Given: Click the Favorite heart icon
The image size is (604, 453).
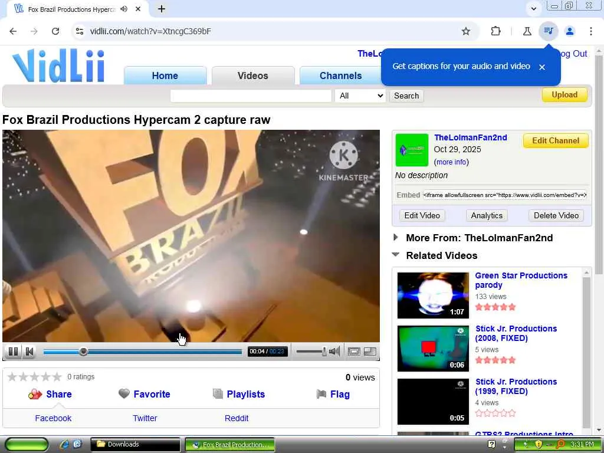Looking at the screenshot, I should 124,393.
